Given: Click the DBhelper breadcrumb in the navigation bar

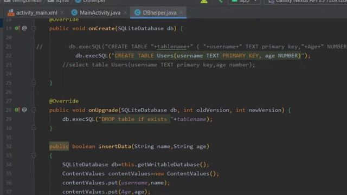Looking at the screenshot, I should (x=91, y=1).
